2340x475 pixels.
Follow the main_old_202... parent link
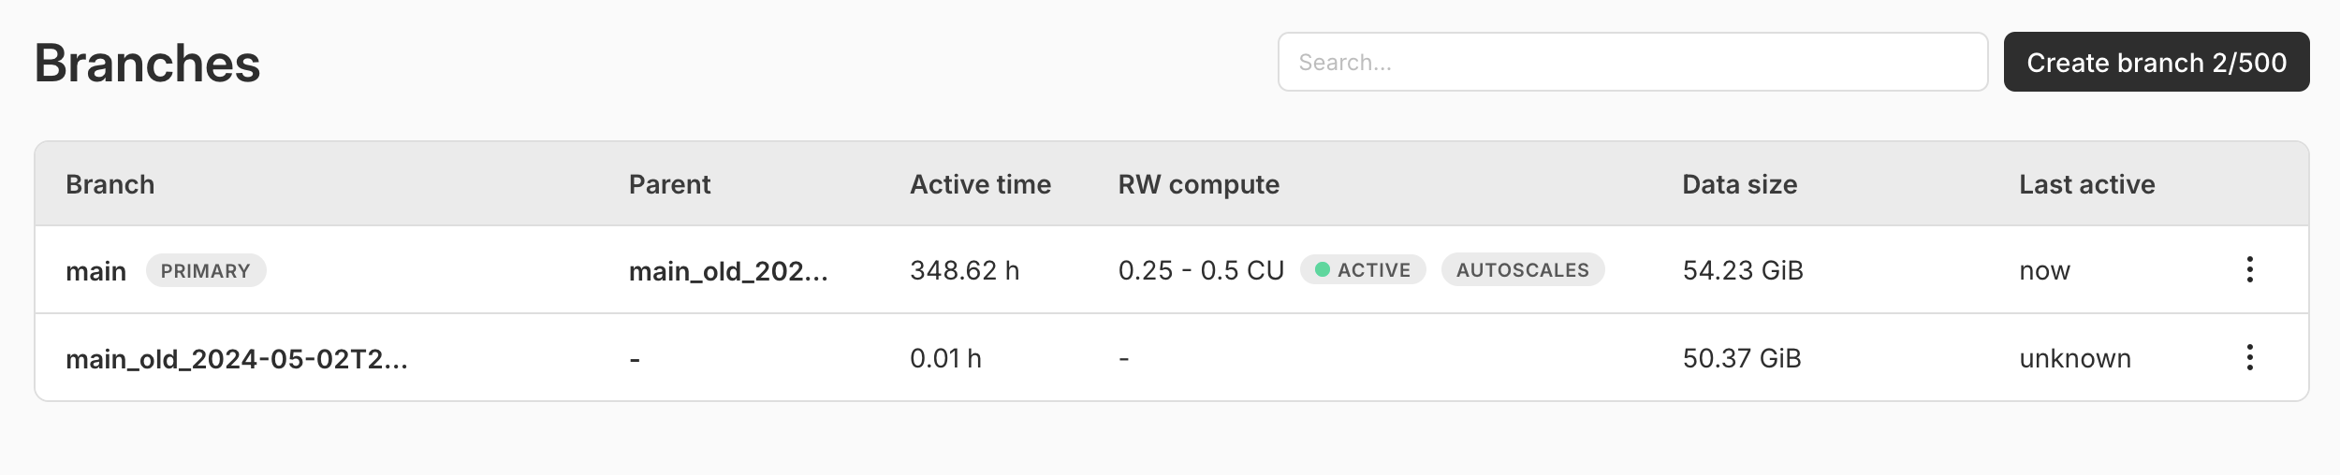[728, 271]
